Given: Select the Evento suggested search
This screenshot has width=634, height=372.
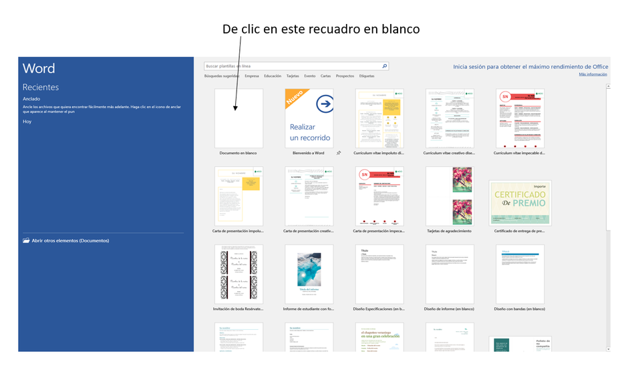Looking at the screenshot, I should [x=310, y=76].
